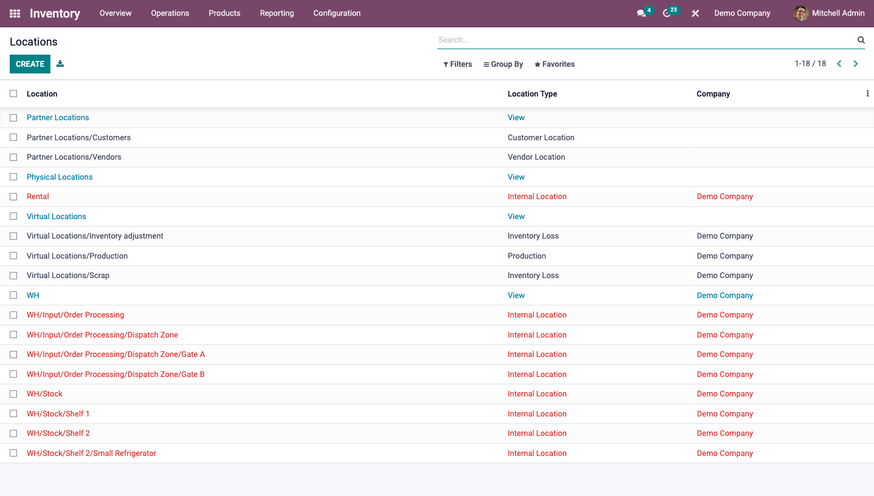
Task: Tick the WH/Stock row checkbox
Action: 13,394
